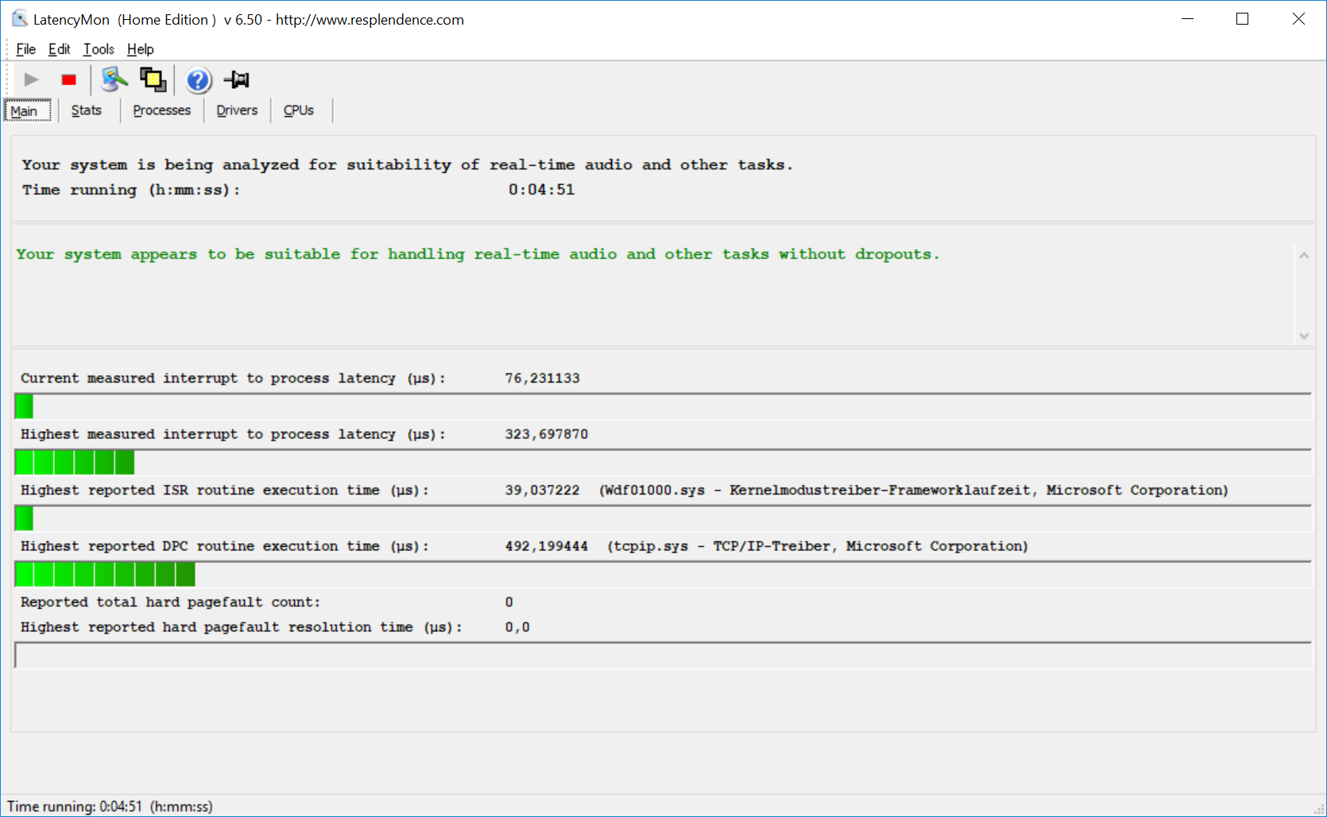Image resolution: width=1327 pixels, height=817 pixels.
Task: Click the tcpip.sys driver description
Action: click(x=818, y=546)
